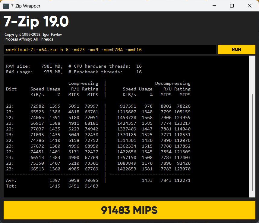
Task: Click the Compressing column header
Action: (x=83, y=83)
